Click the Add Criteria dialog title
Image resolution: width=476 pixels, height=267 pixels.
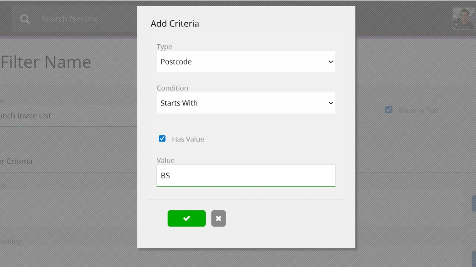click(175, 24)
